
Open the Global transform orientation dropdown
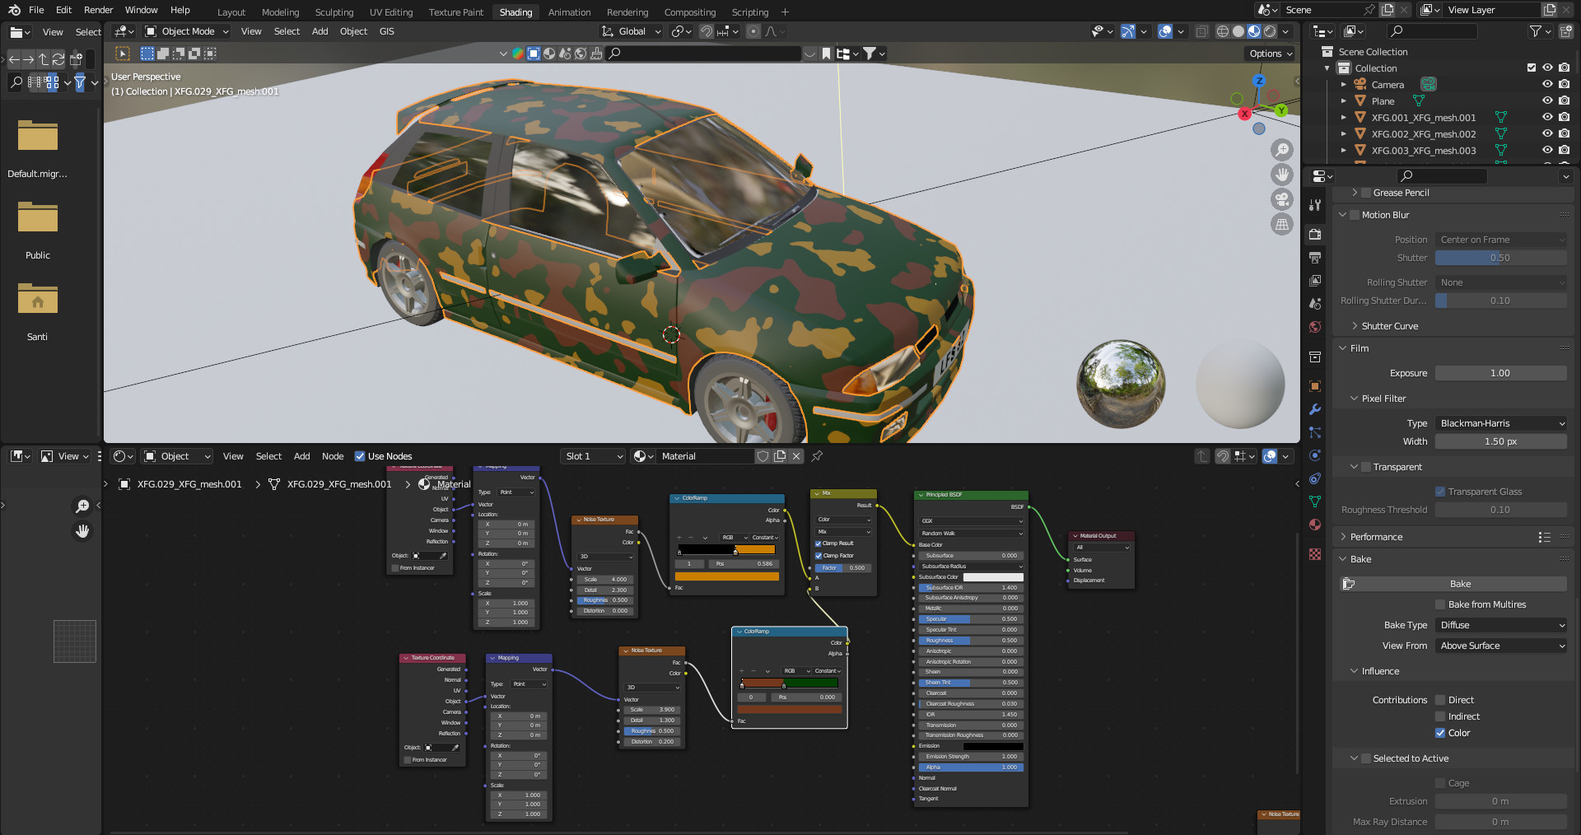(632, 31)
